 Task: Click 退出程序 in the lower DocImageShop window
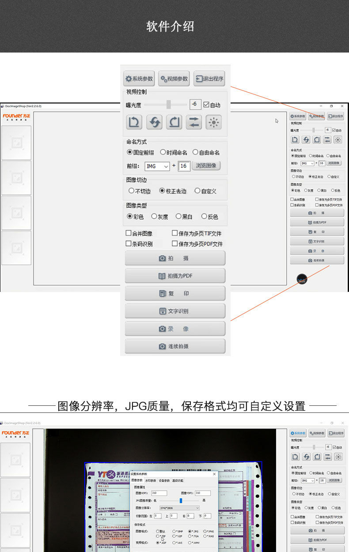[335, 433]
